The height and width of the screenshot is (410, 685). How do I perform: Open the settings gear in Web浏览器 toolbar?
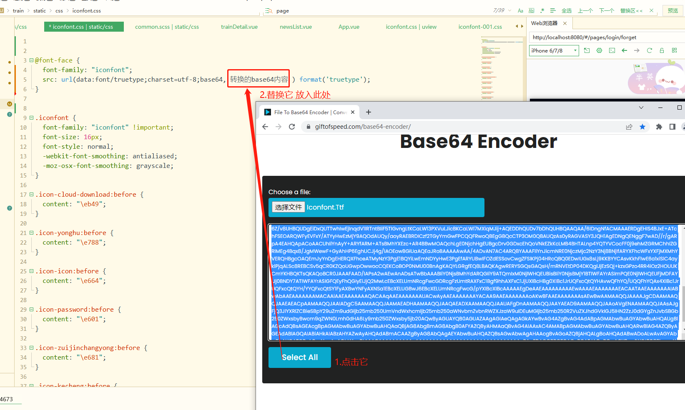coord(599,50)
